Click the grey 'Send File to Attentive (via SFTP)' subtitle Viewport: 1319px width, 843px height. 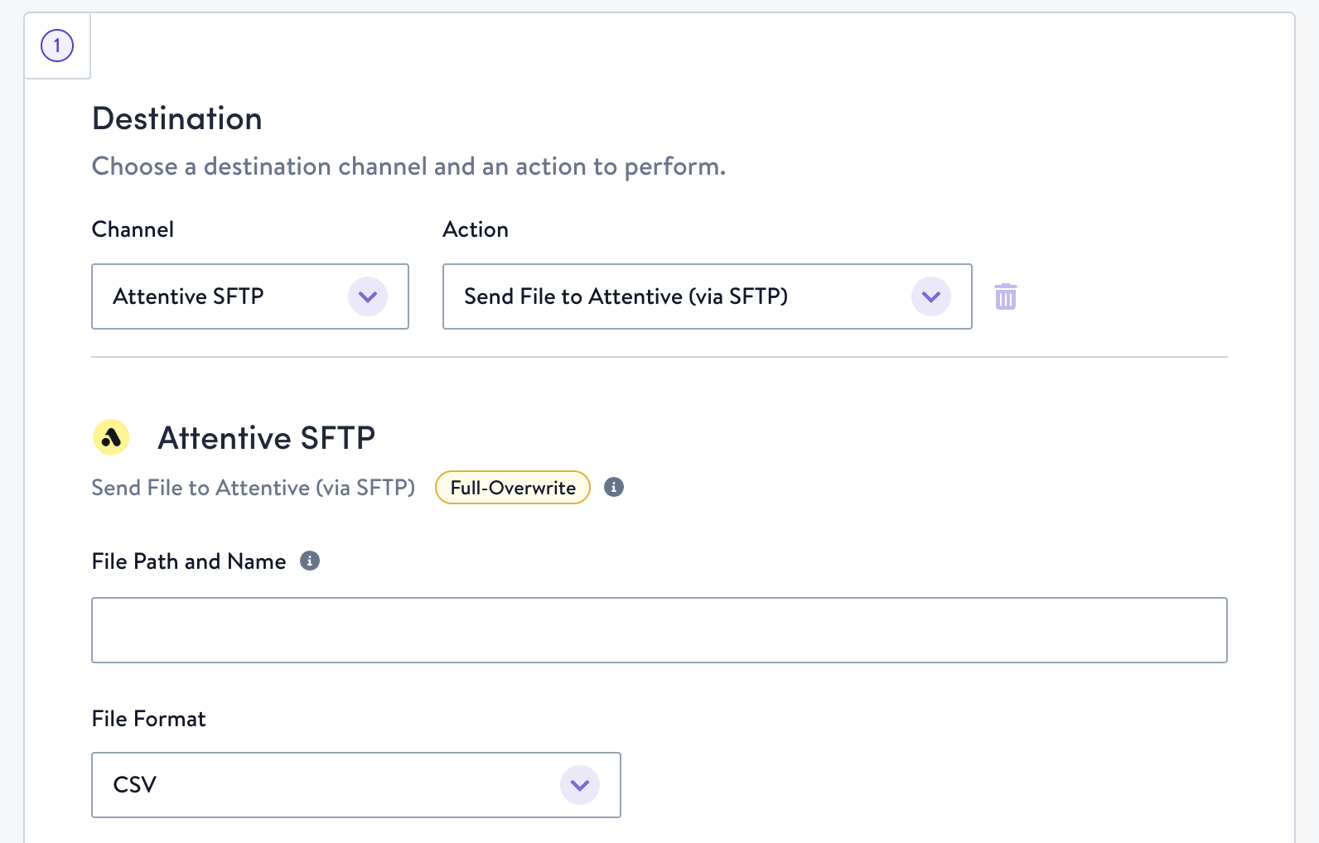pos(254,488)
